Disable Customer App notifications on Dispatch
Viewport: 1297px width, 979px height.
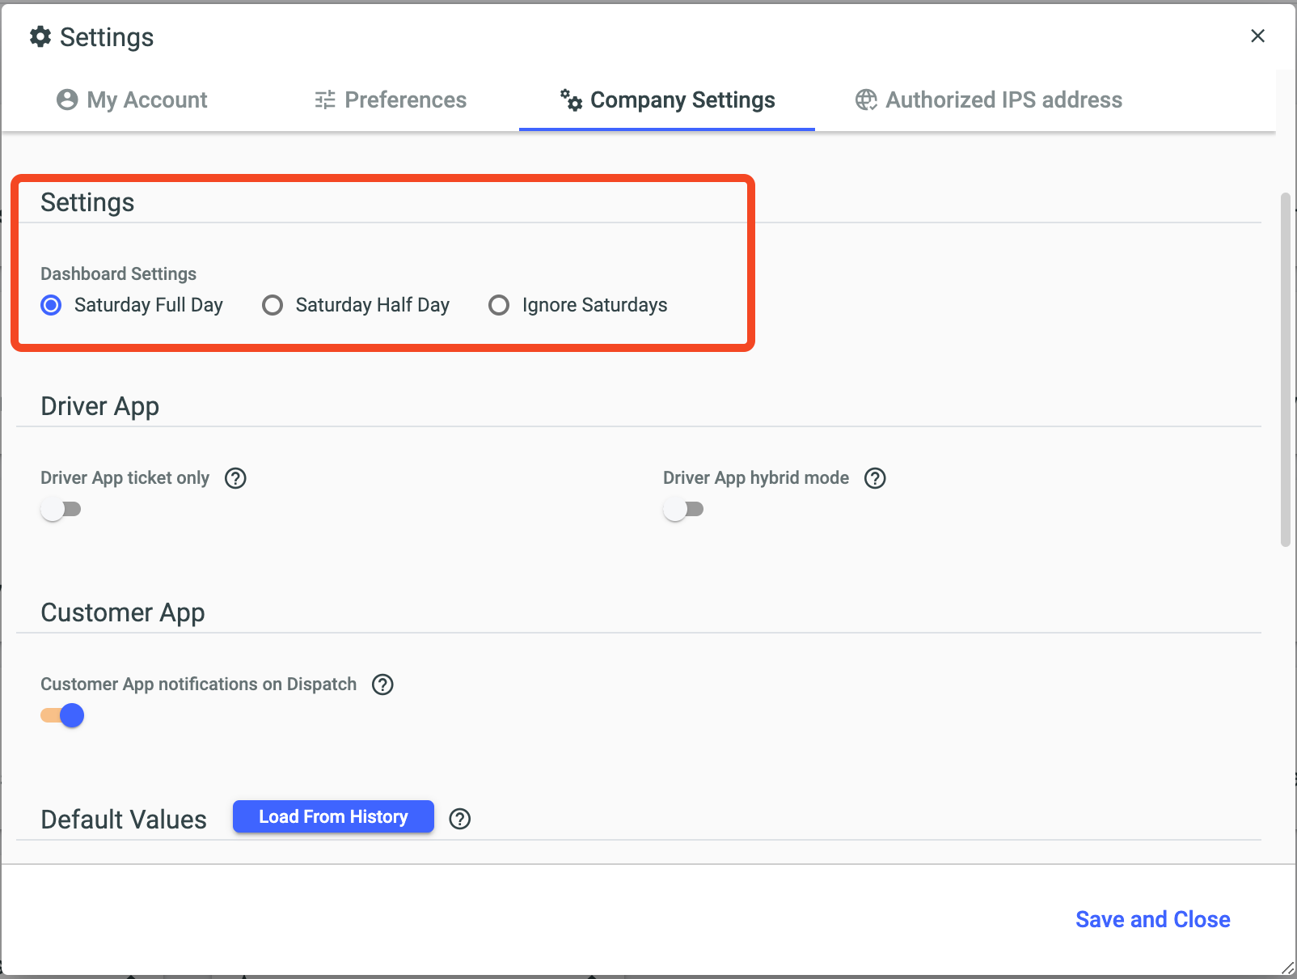click(x=62, y=715)
